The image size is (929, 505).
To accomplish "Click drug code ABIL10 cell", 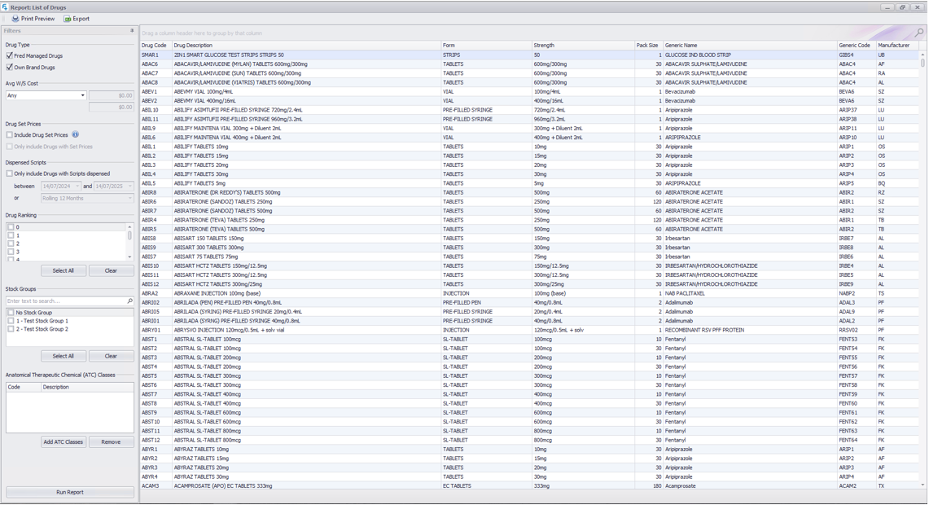I will click(156, 110).
